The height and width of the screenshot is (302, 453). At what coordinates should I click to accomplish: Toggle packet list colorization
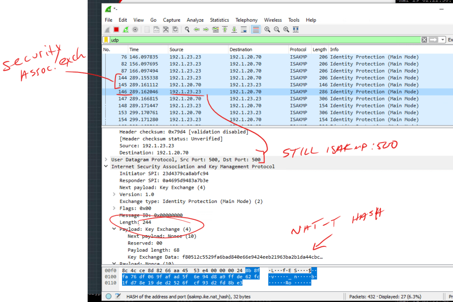pos(255,30)
